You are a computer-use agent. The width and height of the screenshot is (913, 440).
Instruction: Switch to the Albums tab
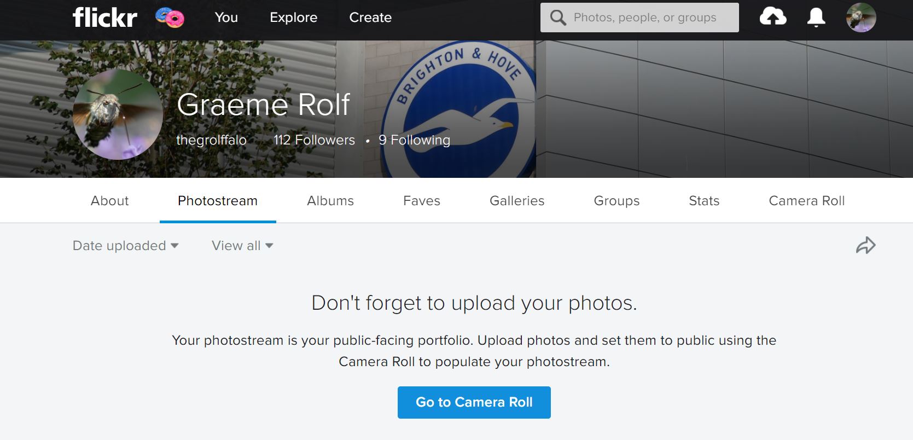330,201
